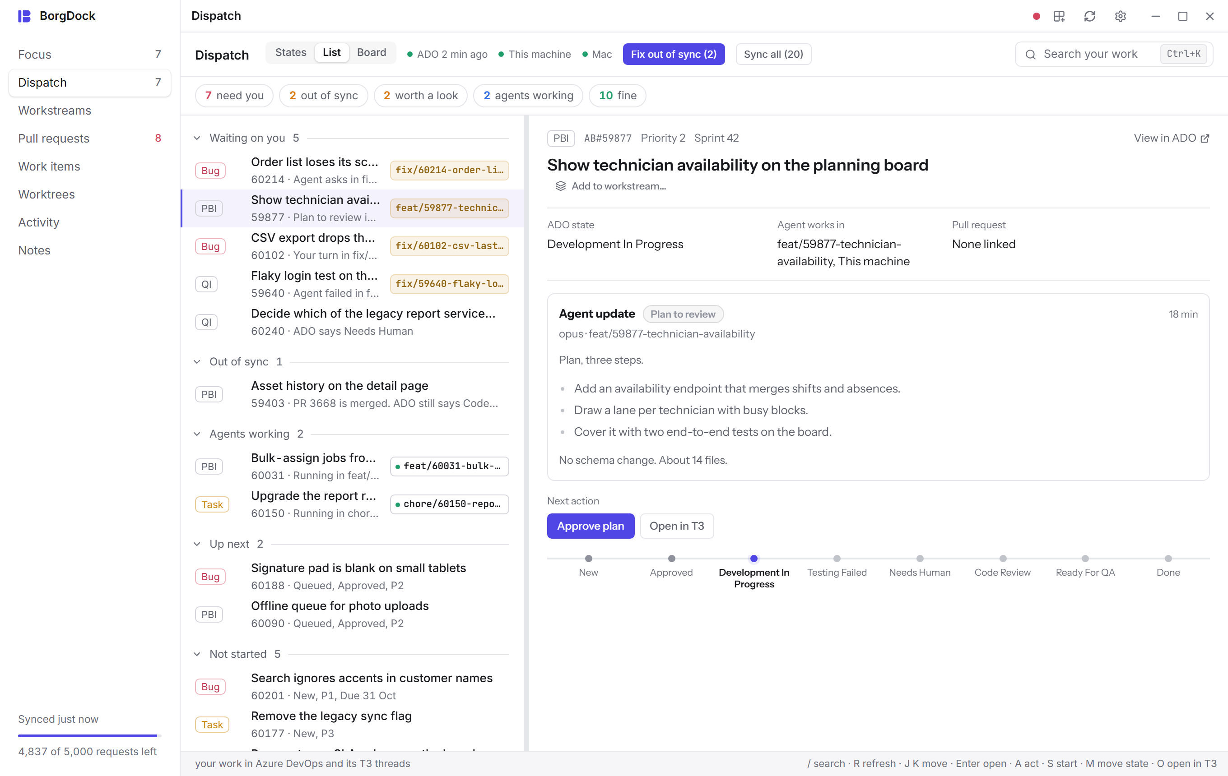Collapse the Up next group
Viewport: 1228px width, 776px height.
[x=197, y=544]
